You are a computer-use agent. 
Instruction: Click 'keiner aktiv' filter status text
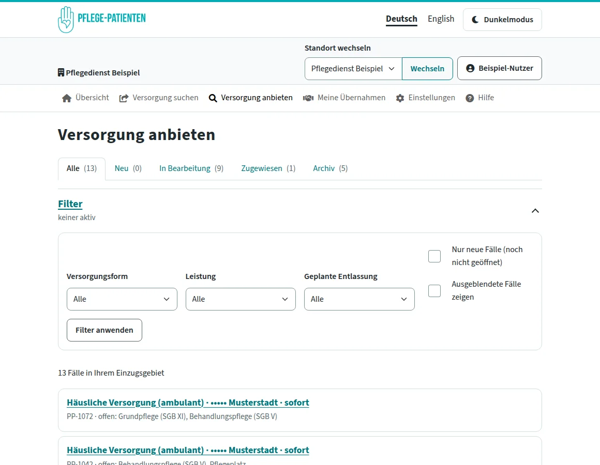point(77,218)
